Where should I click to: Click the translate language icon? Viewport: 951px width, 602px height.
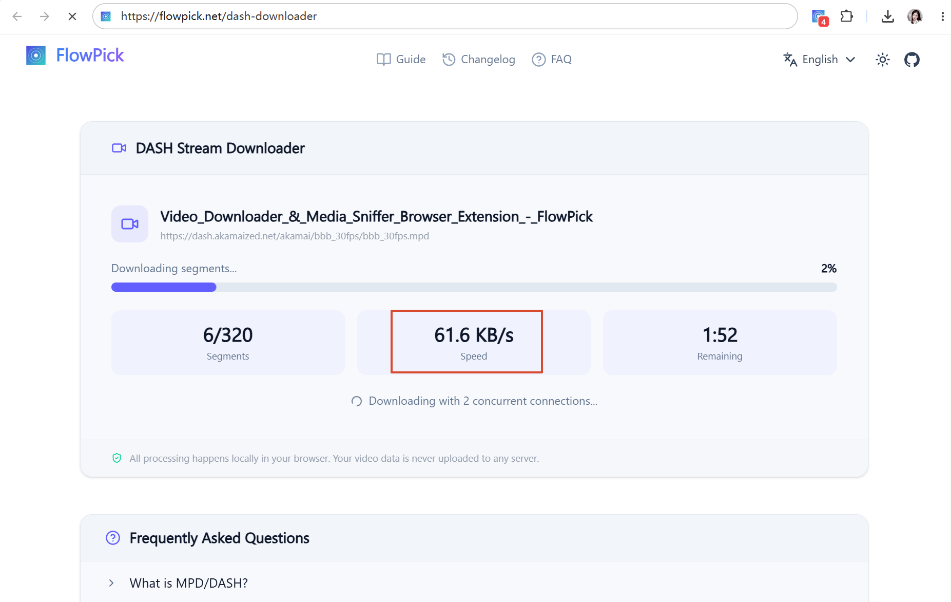(x=790, y=60)
